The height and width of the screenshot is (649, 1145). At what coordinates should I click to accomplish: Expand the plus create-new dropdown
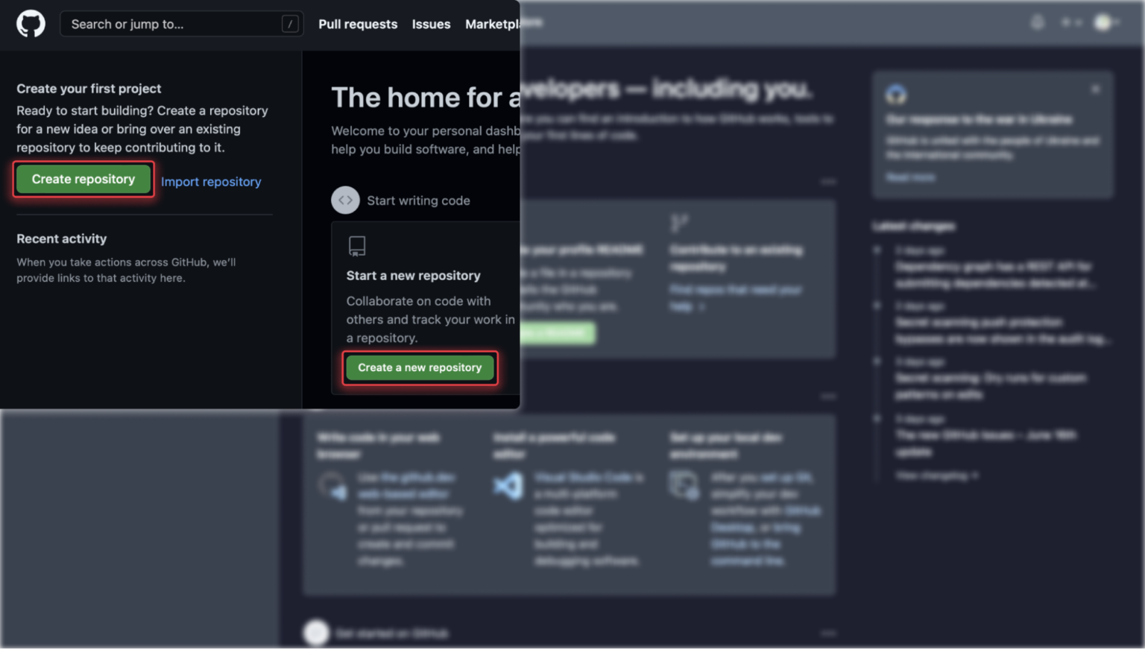tap(1070, 22)
